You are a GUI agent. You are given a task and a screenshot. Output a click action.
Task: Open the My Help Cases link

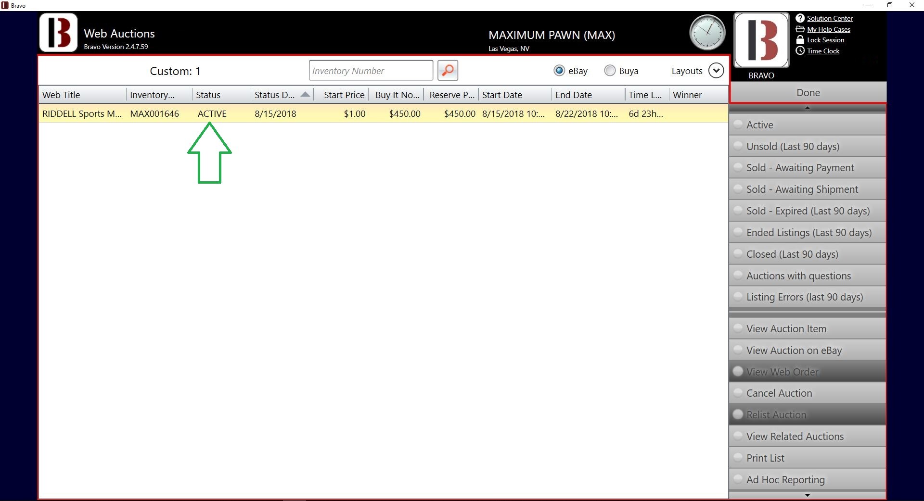(829, 29)
